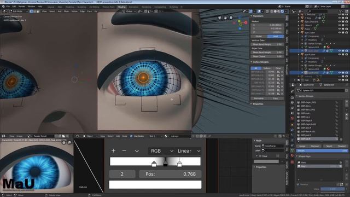The image size is (350, 197).
Task: Switch viewport to rendered shading icon
Action: (282, 11)
